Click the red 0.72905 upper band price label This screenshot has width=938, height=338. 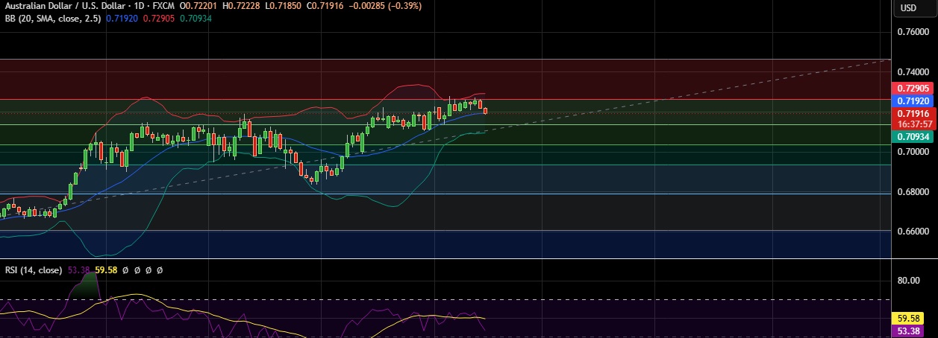click(x=912, y=88)
